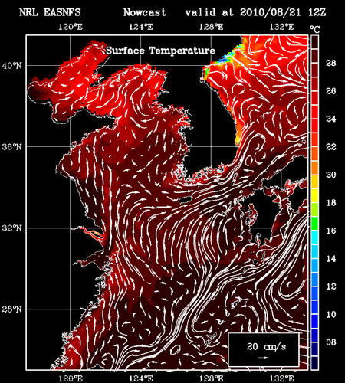Click the 20 cm/s scale arrow

(x=263, y=358)
